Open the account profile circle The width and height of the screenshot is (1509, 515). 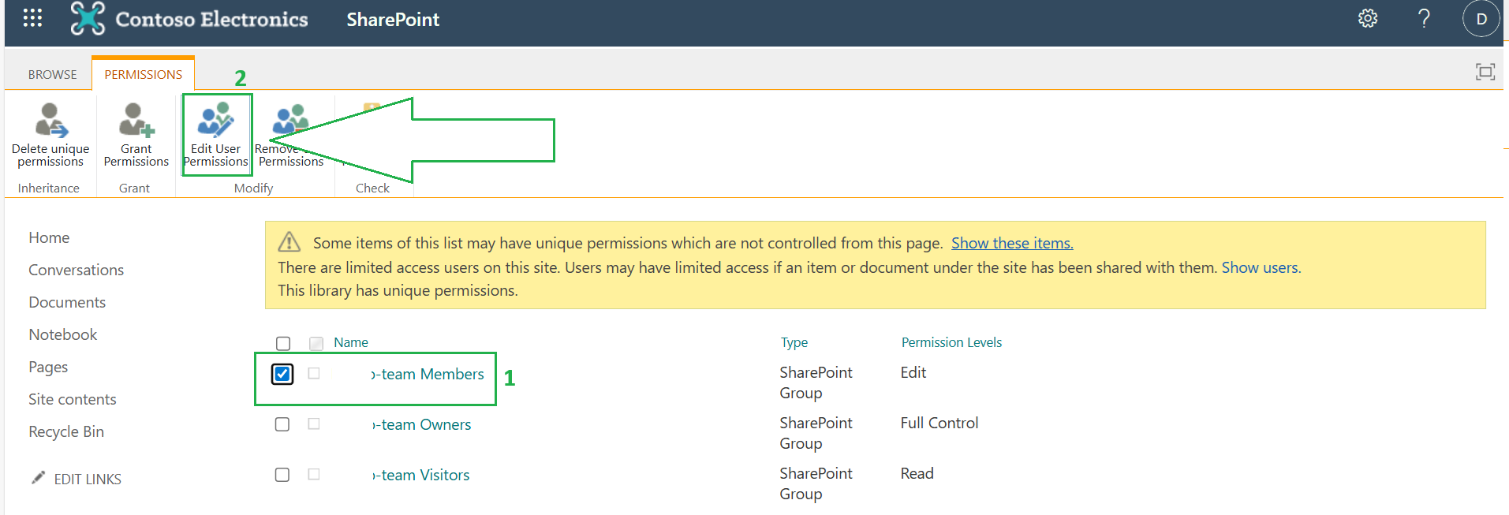[x=1481, y=19]
